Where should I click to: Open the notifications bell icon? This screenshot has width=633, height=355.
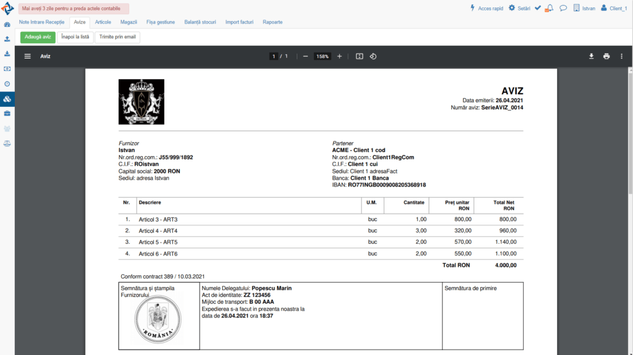[x=549, y=8]
